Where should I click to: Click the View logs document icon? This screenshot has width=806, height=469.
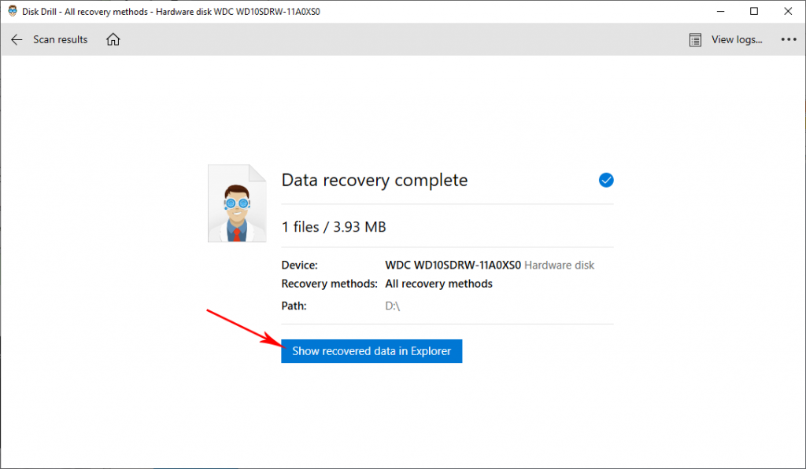point(696,38)
